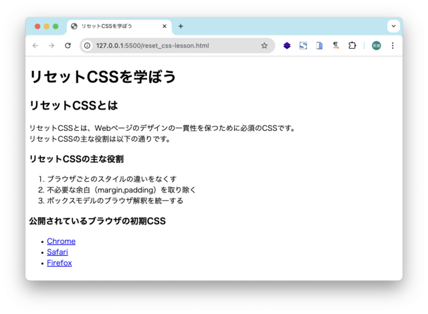
Task: Open Chrome's three-dot menu
Action: [393, 45]
